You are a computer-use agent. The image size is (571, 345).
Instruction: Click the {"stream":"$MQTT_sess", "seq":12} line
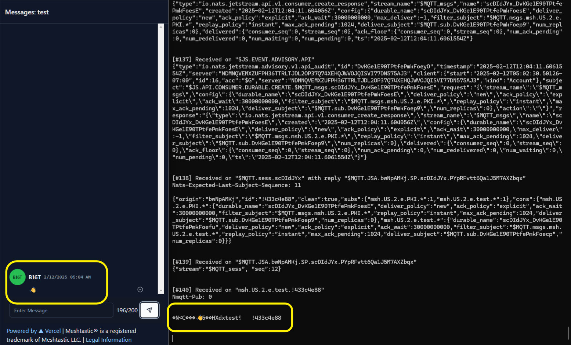tap(227, 269)
